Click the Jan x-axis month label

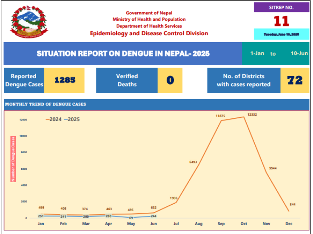(41, 224)
